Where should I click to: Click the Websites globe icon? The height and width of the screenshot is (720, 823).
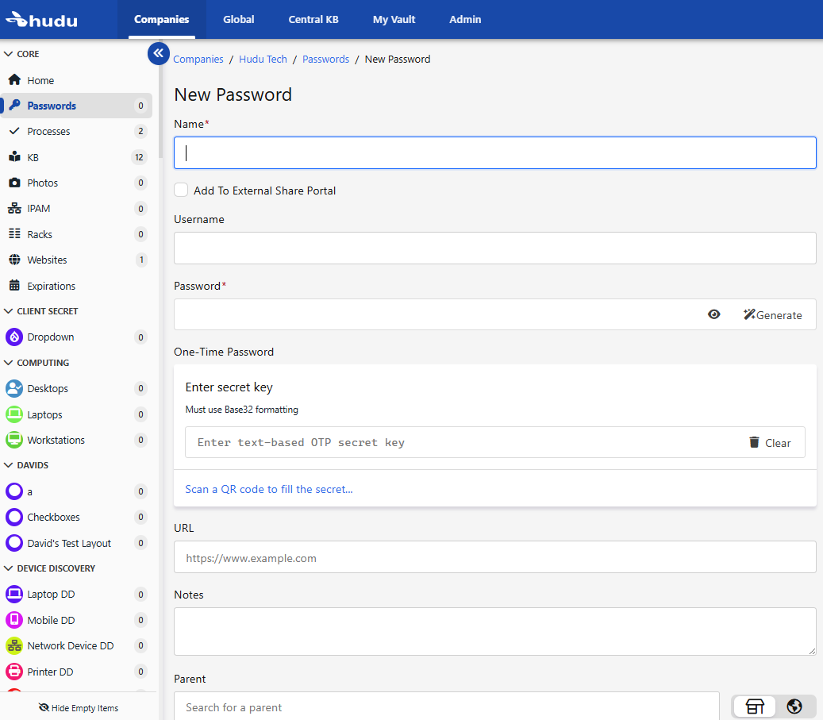(15, 260)
